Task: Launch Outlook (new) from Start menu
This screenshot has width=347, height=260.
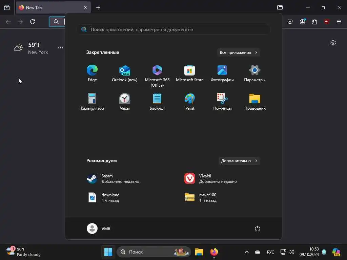Action: click(x=125, y=73)
